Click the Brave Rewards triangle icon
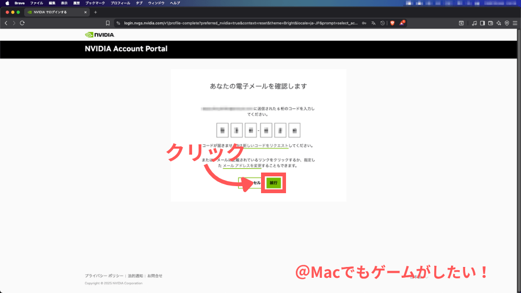The image size is (521, 293). click(402, 23)
